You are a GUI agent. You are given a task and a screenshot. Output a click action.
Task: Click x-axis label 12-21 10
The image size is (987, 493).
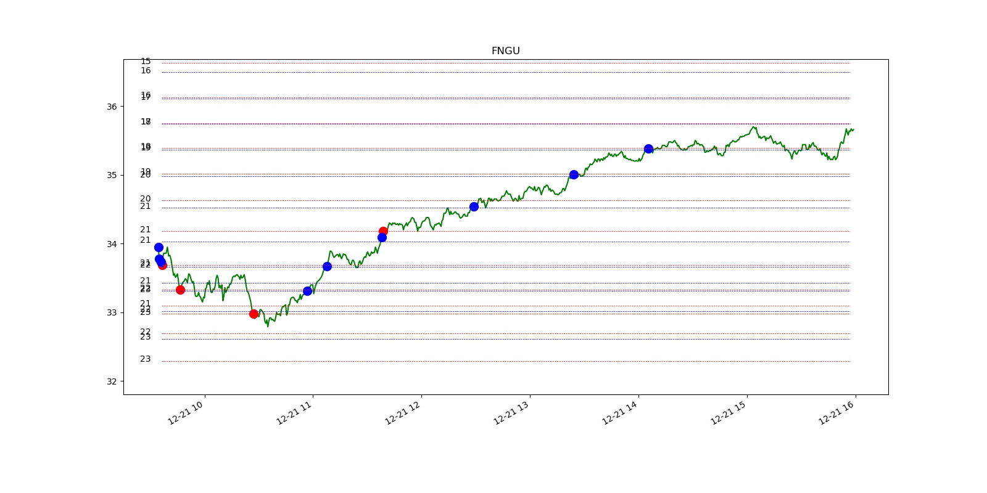click(x=186, y=413)
